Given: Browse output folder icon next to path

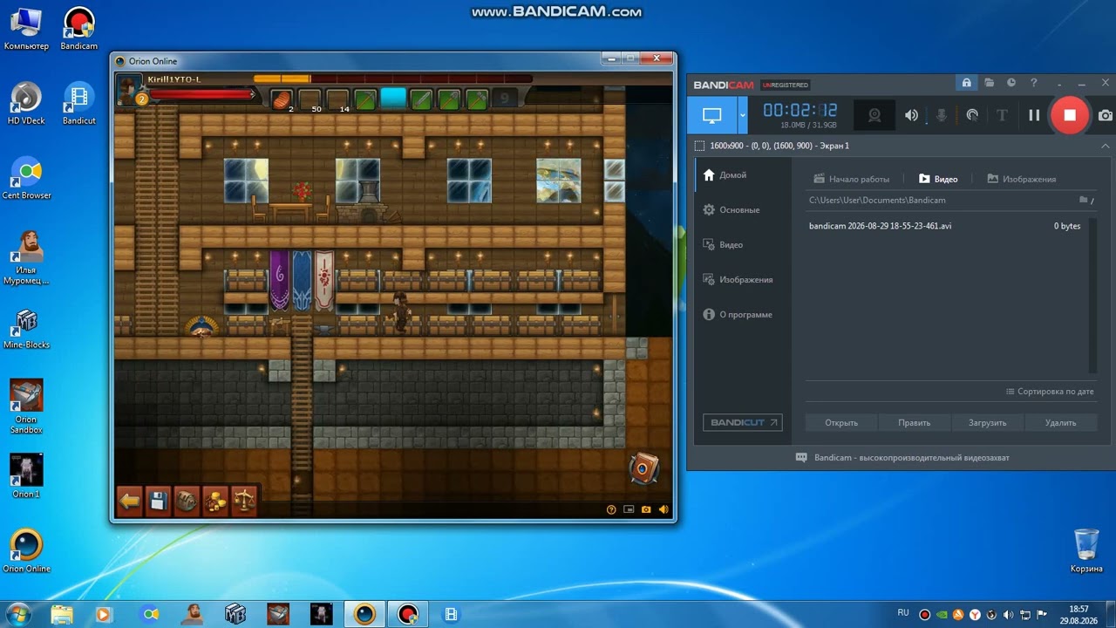Looking at the screenshot, I should click(1084, 200).
